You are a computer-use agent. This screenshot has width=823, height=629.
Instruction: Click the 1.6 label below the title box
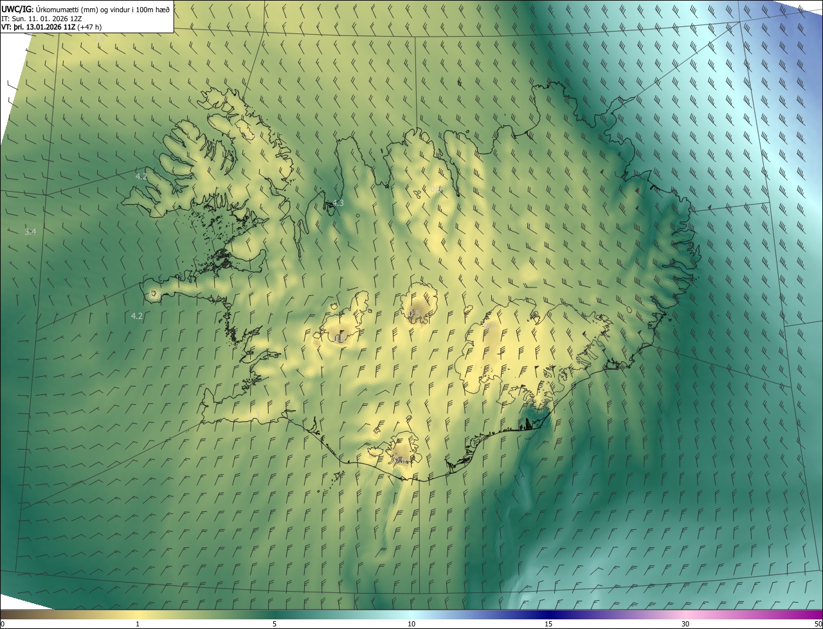tap(99, 39)
